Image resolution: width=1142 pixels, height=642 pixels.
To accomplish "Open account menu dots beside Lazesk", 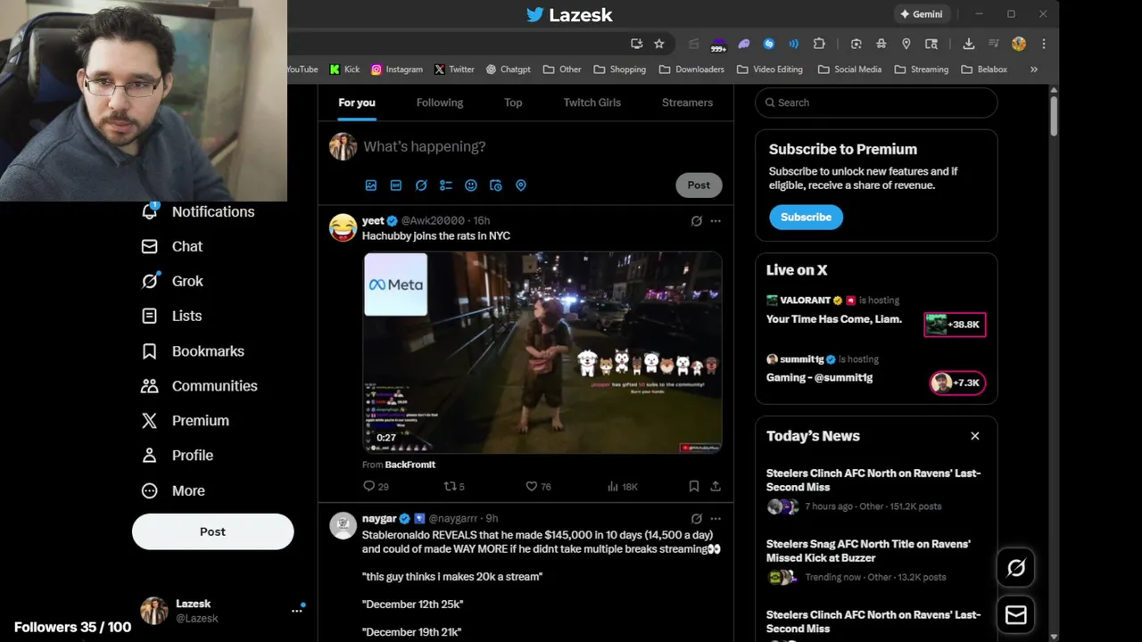I will pos(297,611).
